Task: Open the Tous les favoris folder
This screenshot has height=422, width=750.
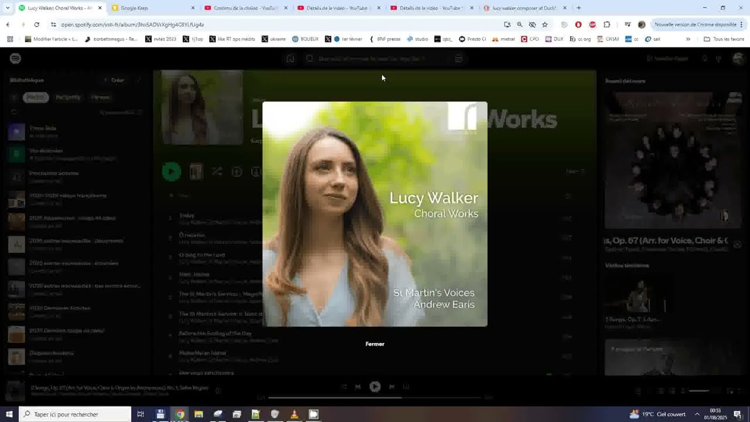Action: (x=724, y=39)
